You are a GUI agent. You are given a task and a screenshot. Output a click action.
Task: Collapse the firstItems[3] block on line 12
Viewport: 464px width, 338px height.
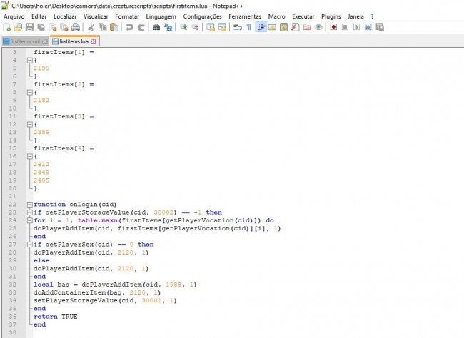point(29,124)
